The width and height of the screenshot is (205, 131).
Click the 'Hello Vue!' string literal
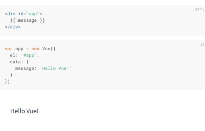(55, 68)
